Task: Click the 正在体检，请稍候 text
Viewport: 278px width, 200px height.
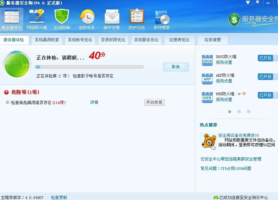Action: 60,57
